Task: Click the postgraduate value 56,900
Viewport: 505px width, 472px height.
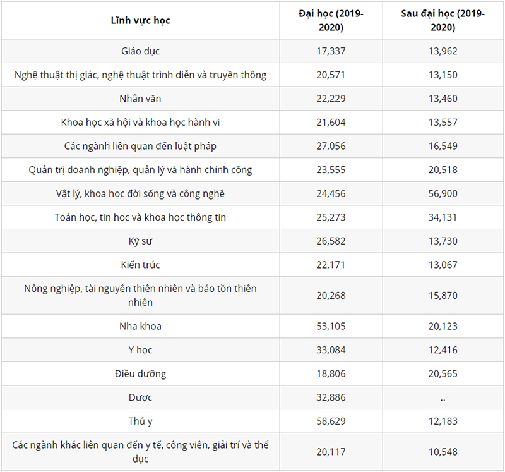Action: tap(443, 193)
